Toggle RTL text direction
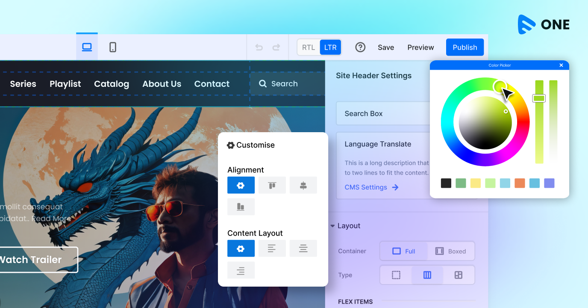 point(309,47)
